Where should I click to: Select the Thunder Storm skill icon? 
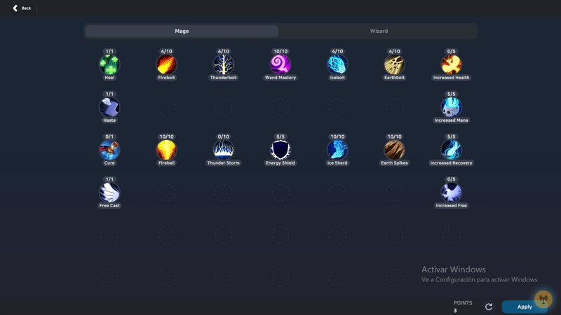[x=223, y=150]
